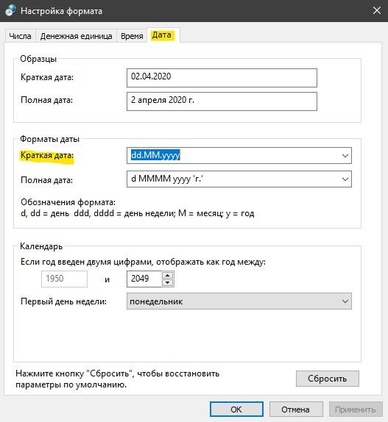This screenshot has width=388, height=422.
Task: Open the Денежная единица tab
Action: point(76,36)
